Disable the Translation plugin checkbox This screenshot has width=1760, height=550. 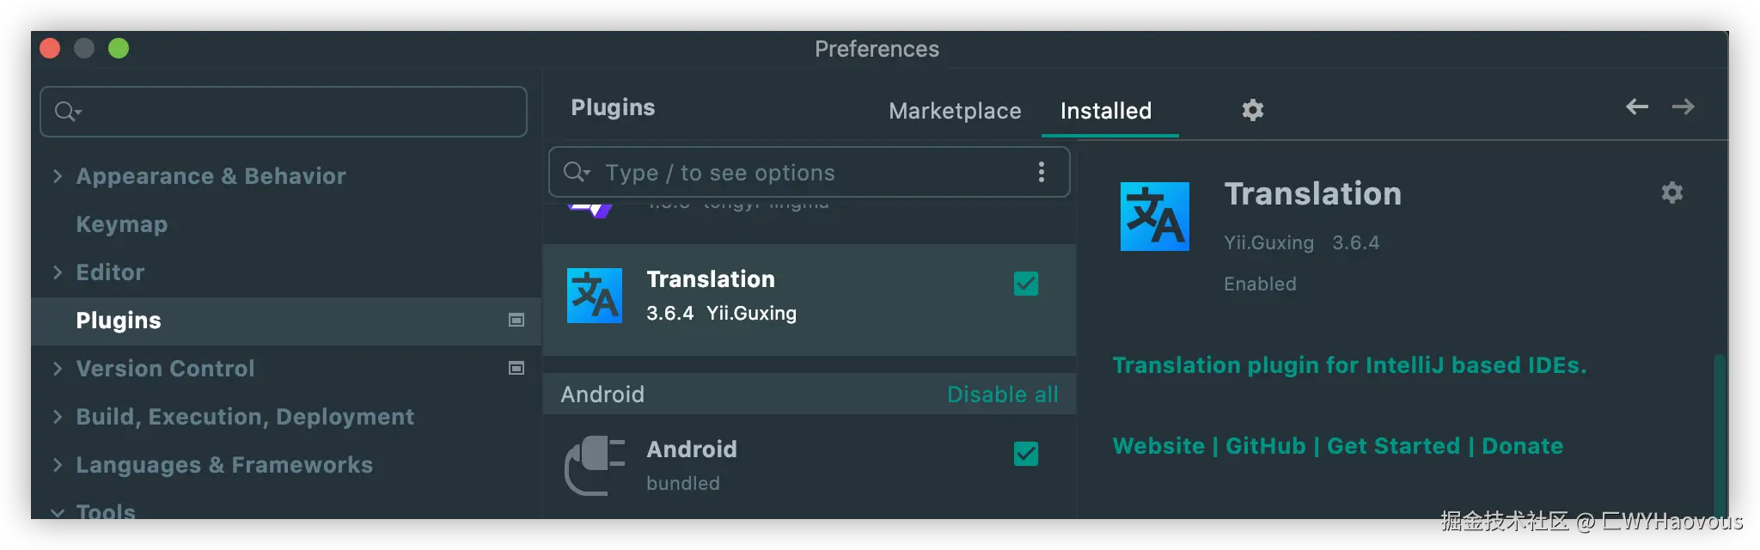click(x=1026, y=284)
